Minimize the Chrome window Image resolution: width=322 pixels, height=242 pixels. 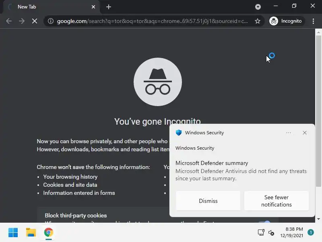[x=276, y=6]
